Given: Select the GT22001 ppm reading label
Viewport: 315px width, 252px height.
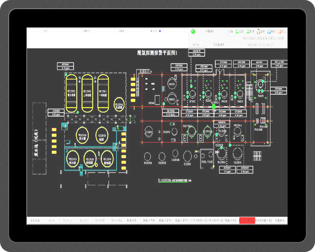Looking at the screenshot, I should (189, 113).
